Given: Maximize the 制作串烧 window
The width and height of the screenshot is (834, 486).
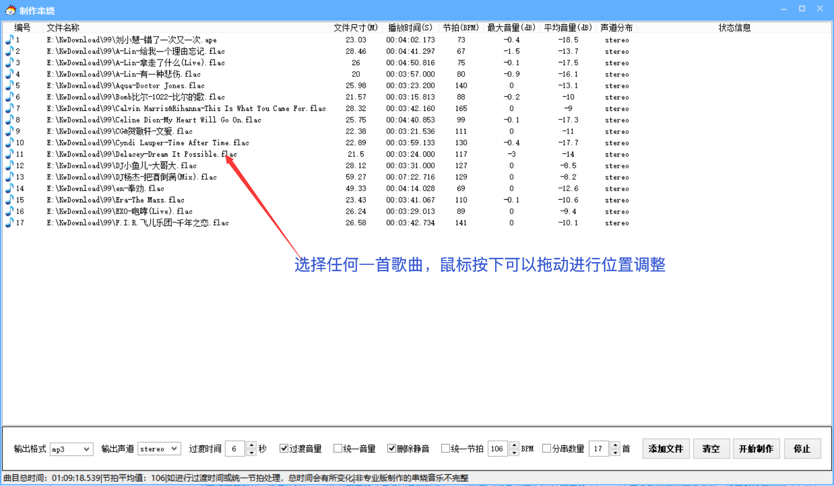Looking at the screenshot, I should pos(802,9).
